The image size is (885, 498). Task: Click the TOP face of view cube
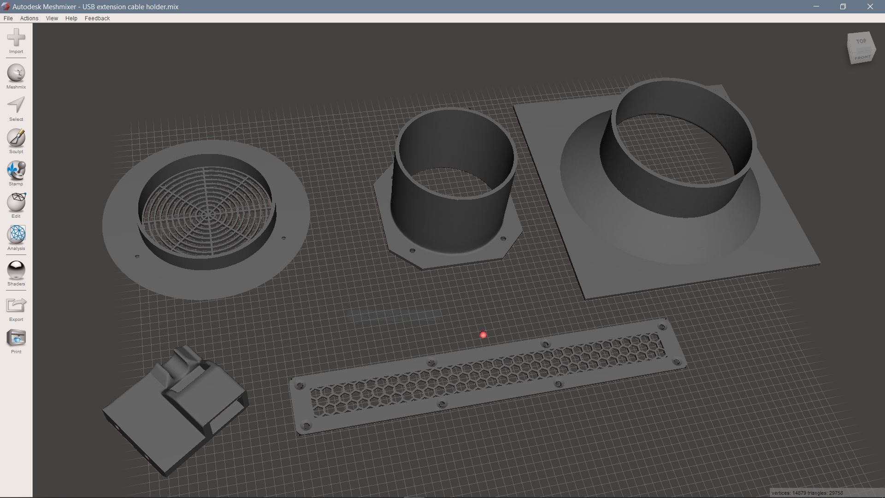pyautogui.click(x=861, y=41)
